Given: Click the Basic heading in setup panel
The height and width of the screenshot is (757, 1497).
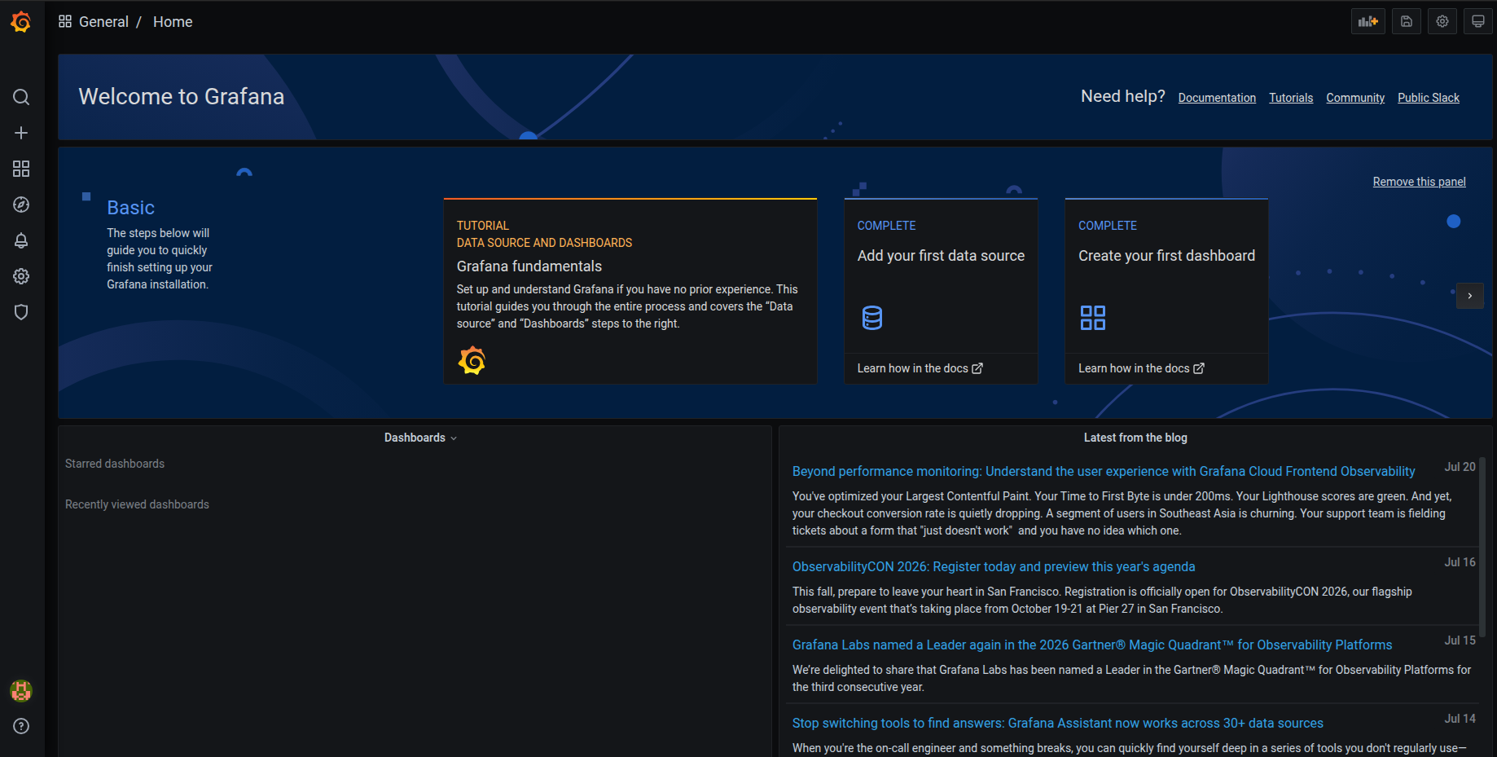Looking at the screenshot, I should (x=130, y=208).
